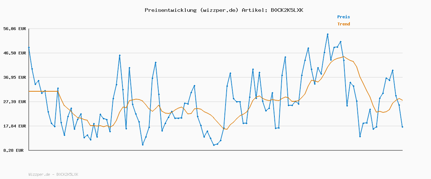Image resolution: width=431 pixels, height=179 pixels.
Task: Click wizzper.de text in the chart title
Action: (219, 10)
